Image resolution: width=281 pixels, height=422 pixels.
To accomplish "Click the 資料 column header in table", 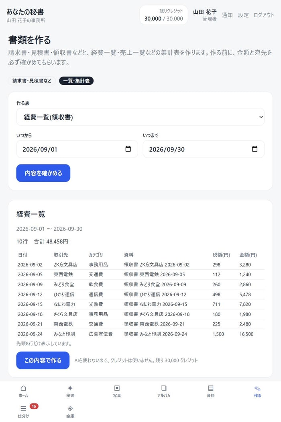I will tap(128, 254).
